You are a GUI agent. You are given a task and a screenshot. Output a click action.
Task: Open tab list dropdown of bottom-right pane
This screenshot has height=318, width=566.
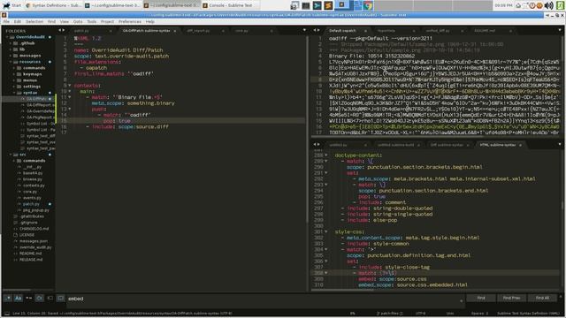coord(560,145)
